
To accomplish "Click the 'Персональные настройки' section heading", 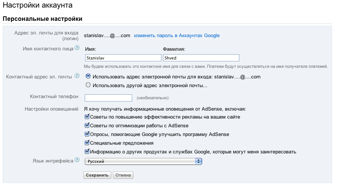I will 43,19.
